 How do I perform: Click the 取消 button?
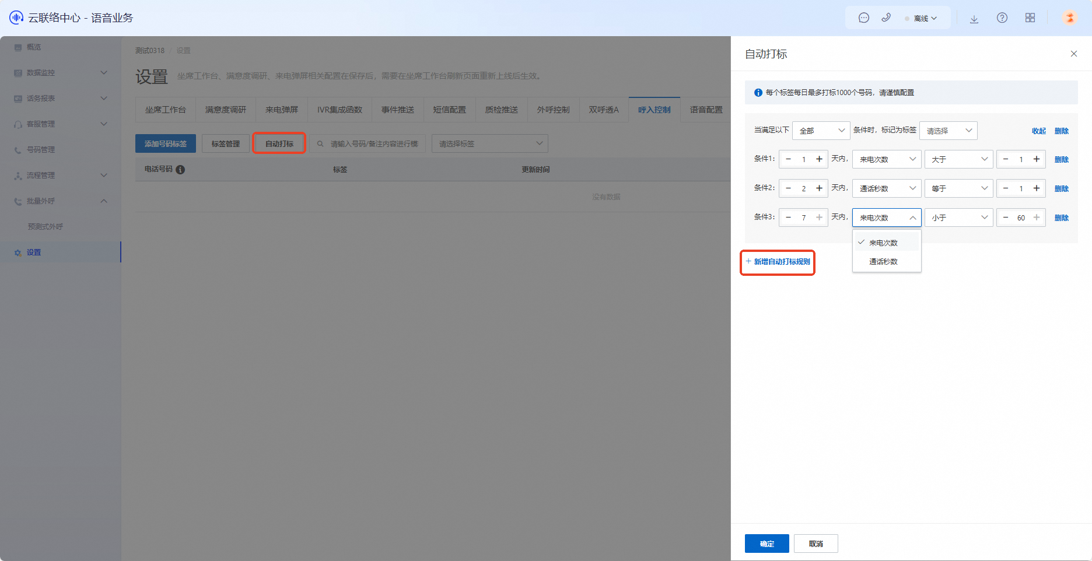(816, 544)
